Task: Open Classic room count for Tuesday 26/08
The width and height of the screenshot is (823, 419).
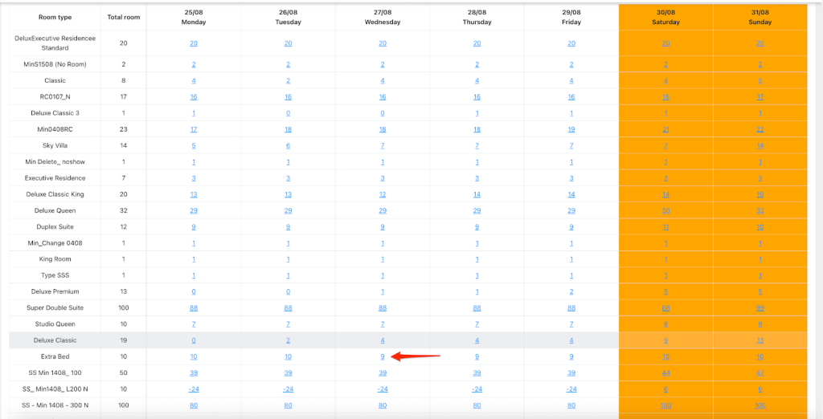Action: pos(288,80)
